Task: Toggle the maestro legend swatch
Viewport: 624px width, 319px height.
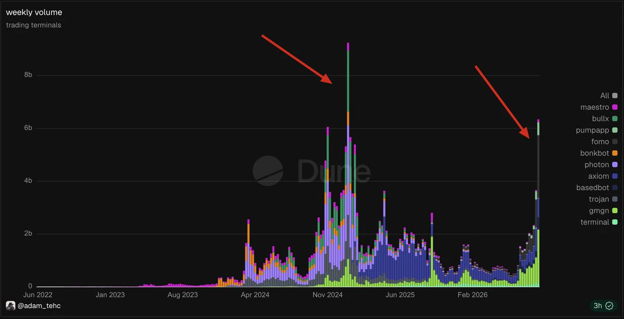Action: [615, 107]
